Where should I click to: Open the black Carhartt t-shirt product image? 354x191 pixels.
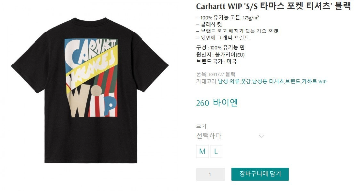[x=90, y=90]
